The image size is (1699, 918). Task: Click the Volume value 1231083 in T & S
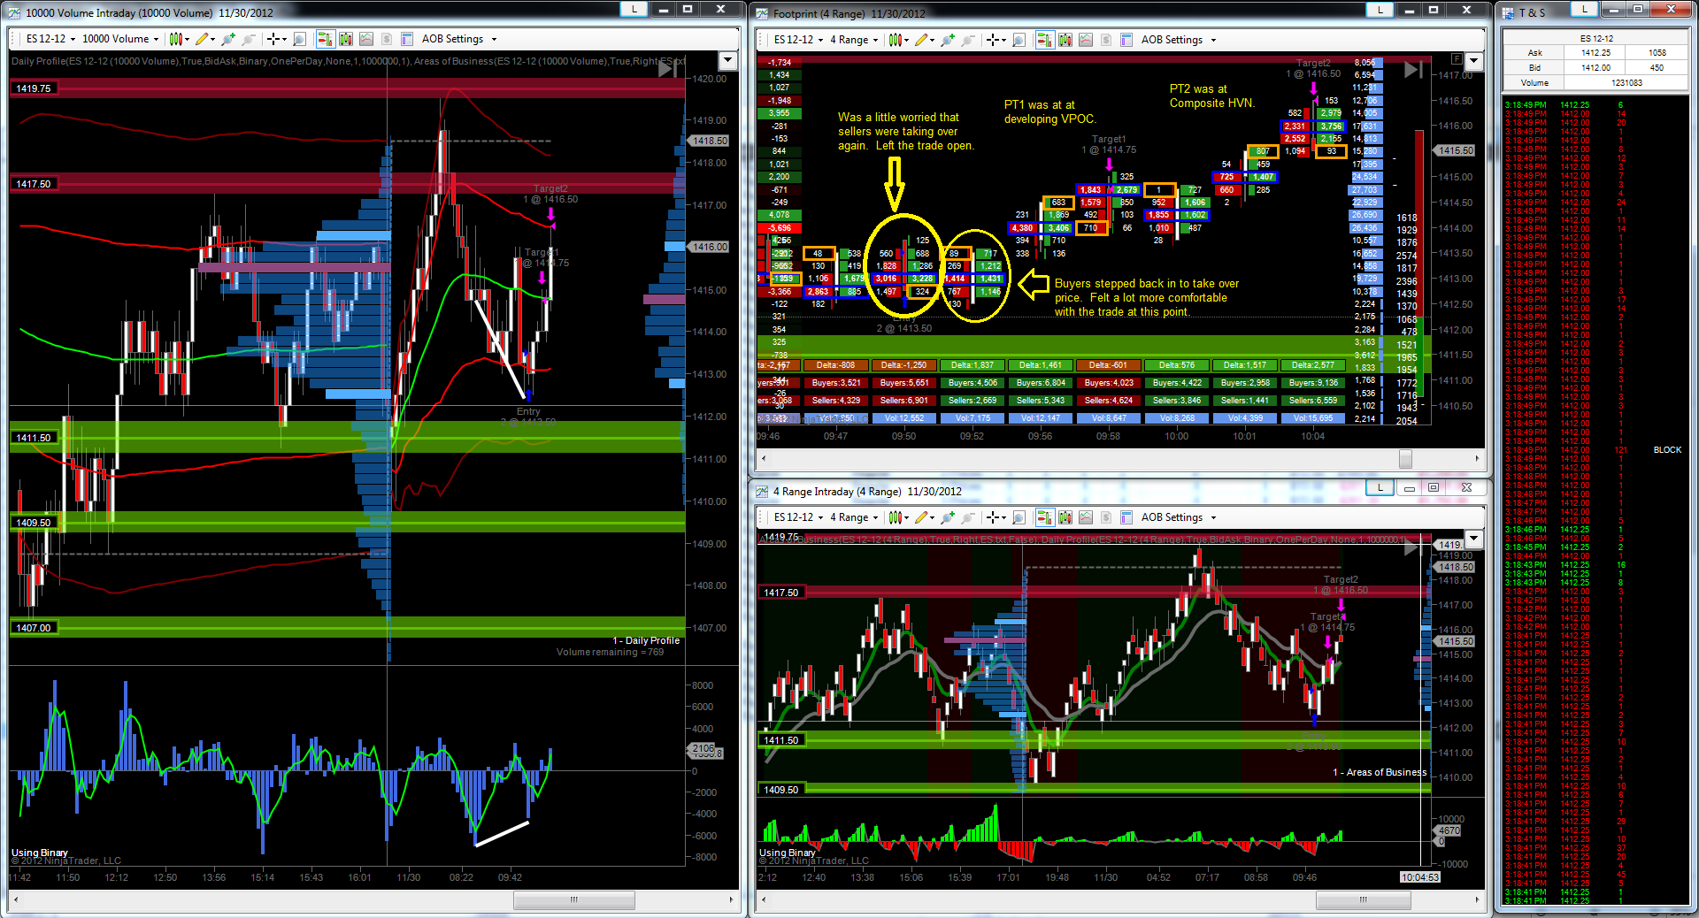click(1626, 83)
